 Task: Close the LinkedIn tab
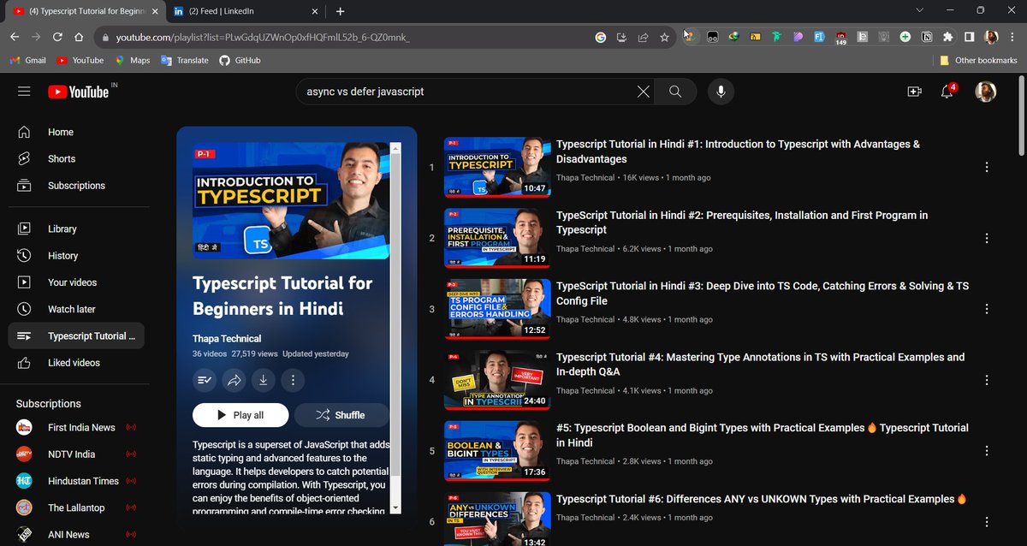pyautogui.click(x=314, y=11)
